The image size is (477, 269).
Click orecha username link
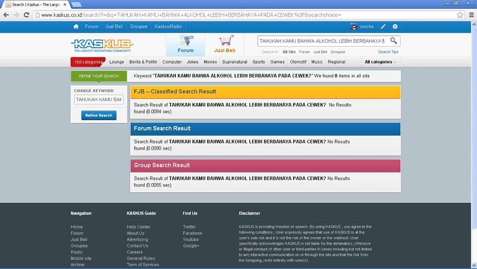point(367,26)
